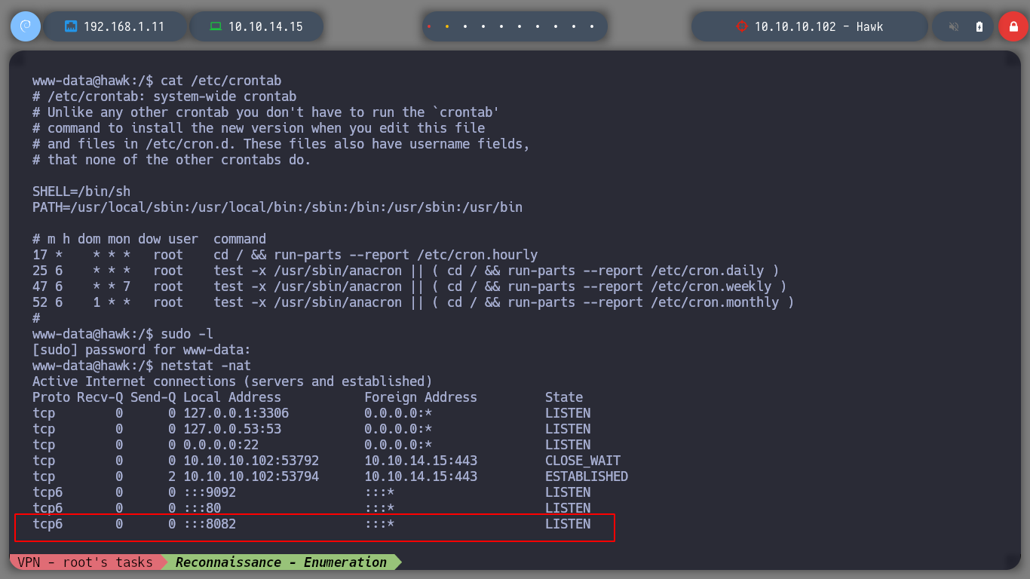Viewport: 1030px width, 579px height.
Task: Click the CLOSE_WAIT state value
Action: [583, 461]
